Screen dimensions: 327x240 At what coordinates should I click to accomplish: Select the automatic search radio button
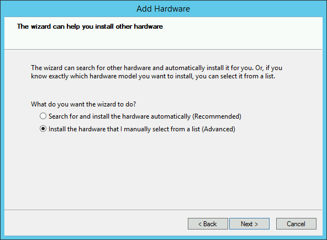43,116
